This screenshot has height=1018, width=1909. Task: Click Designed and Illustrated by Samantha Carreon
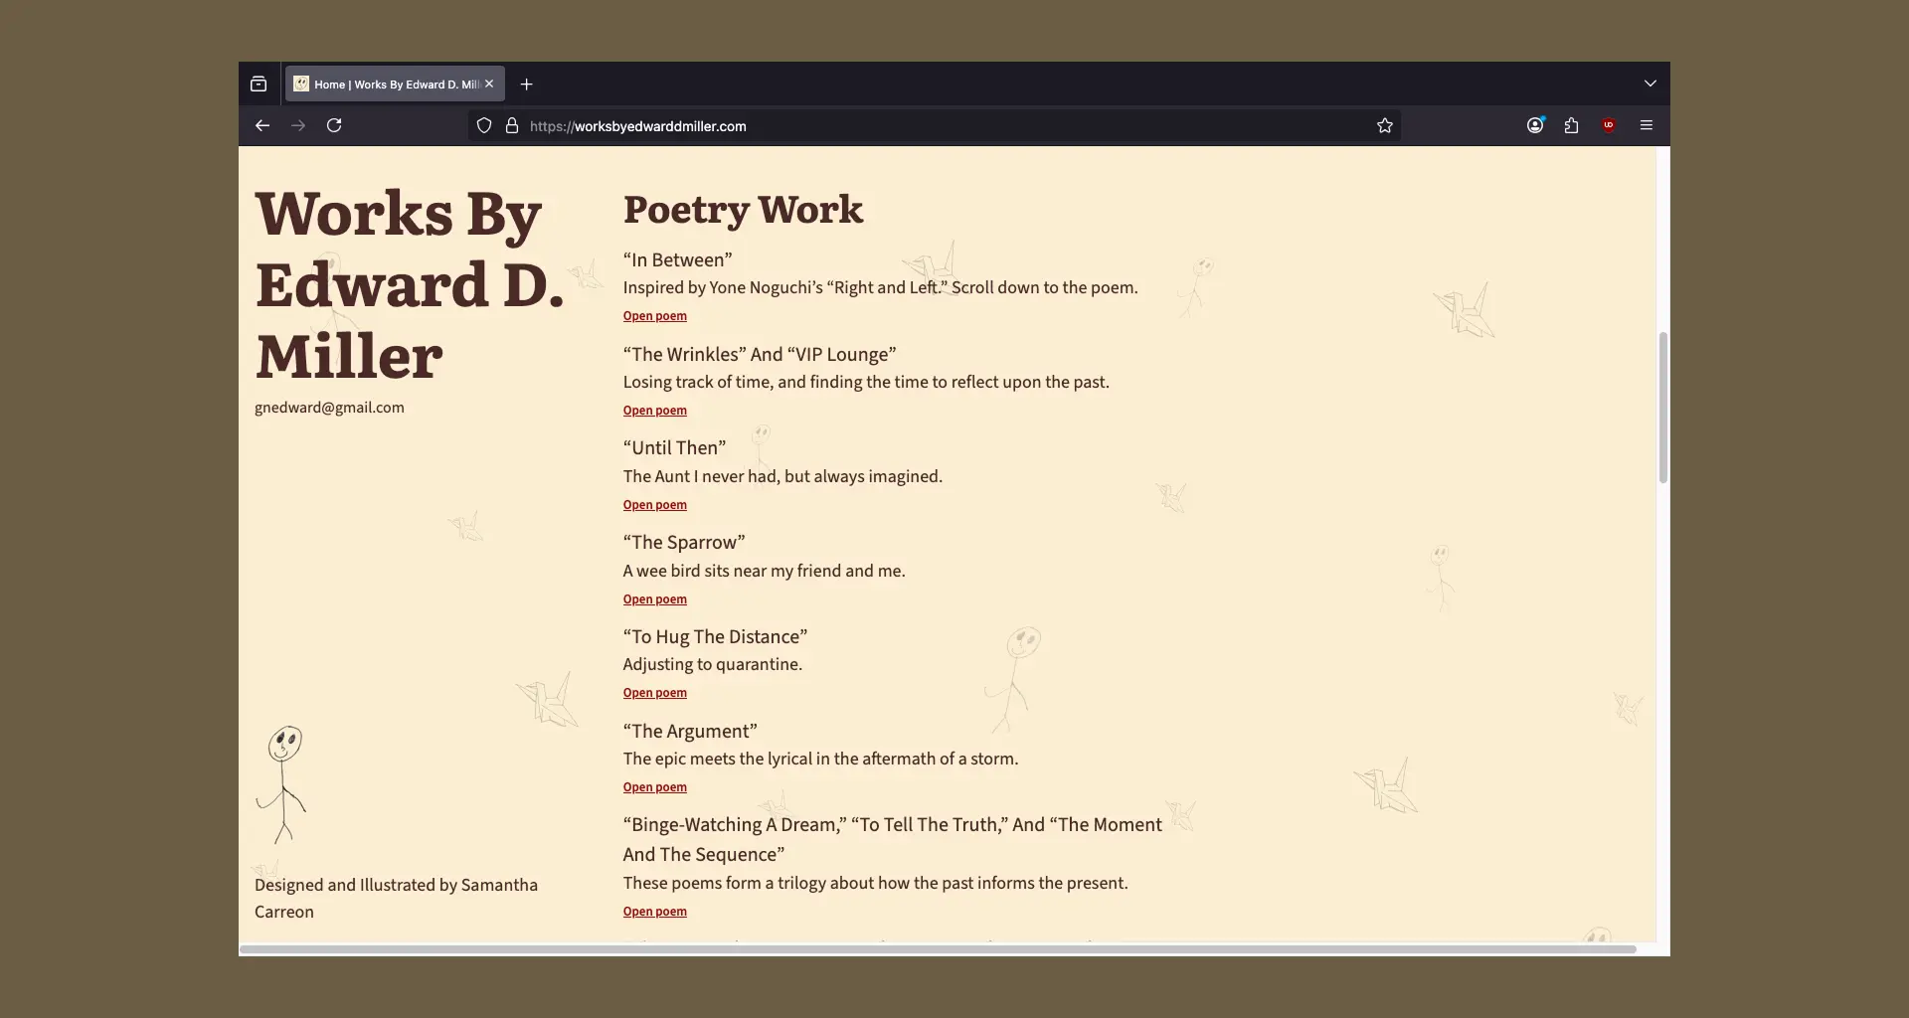point(396,899)
